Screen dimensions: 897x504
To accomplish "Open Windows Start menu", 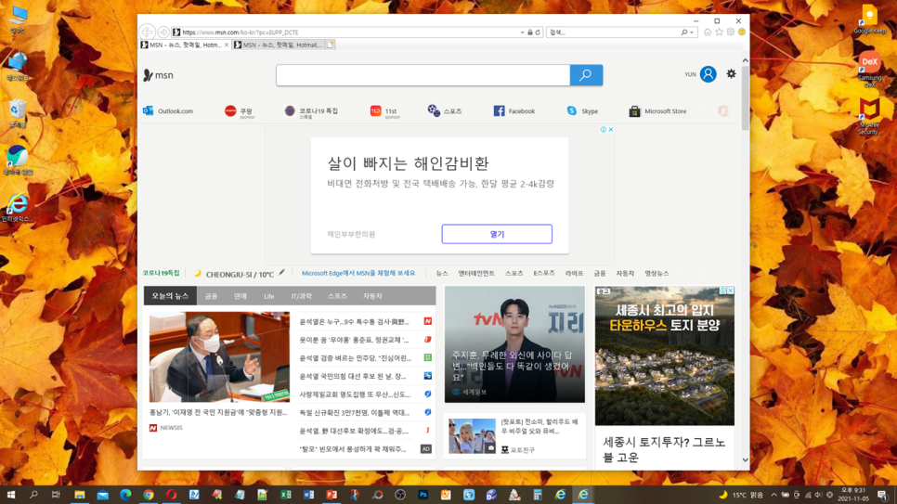I will (x=11, y=495).
